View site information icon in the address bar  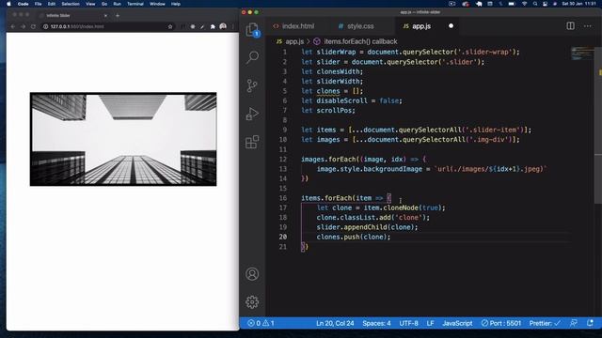coord(46,26)
